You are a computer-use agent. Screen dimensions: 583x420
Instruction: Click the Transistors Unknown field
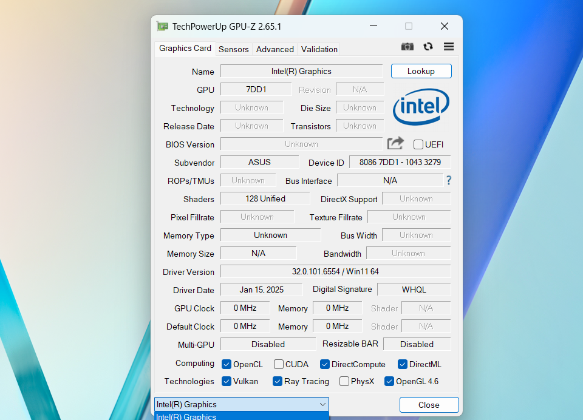(x=360, y=126)
